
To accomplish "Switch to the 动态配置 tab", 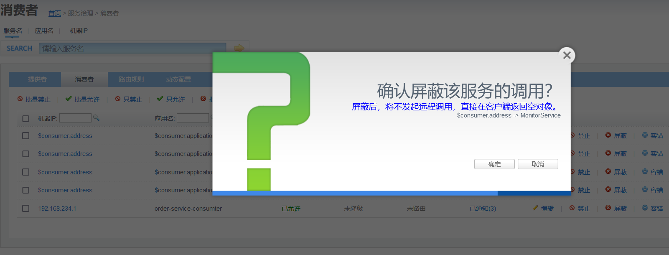I will (178, 79).
